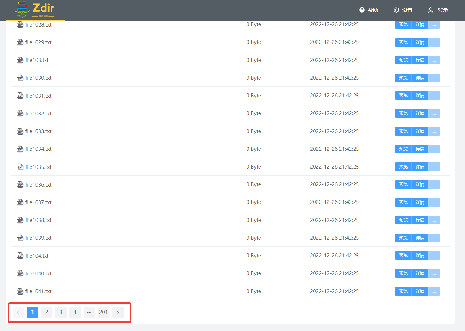Select page 2 in pagination
465x331 pixels.
(x=47, y=312)
